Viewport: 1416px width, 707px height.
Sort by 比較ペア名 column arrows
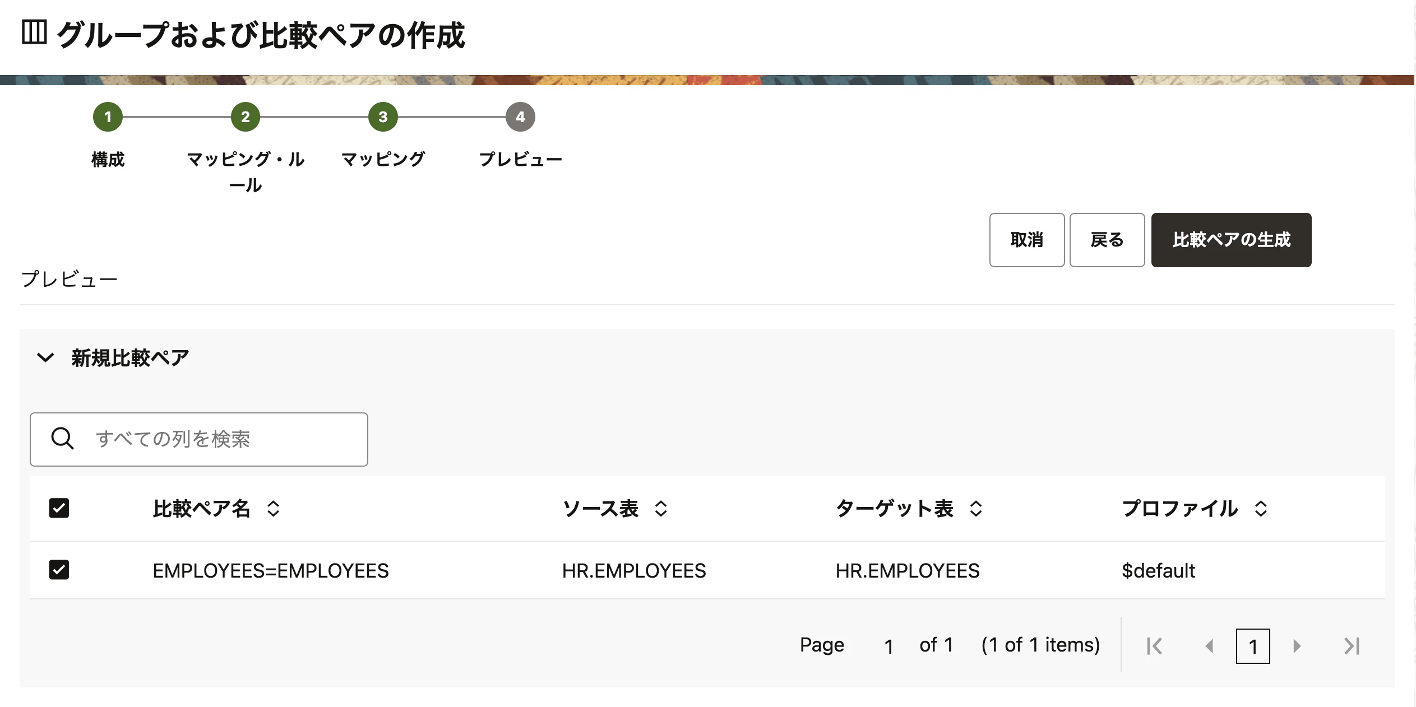273,509
